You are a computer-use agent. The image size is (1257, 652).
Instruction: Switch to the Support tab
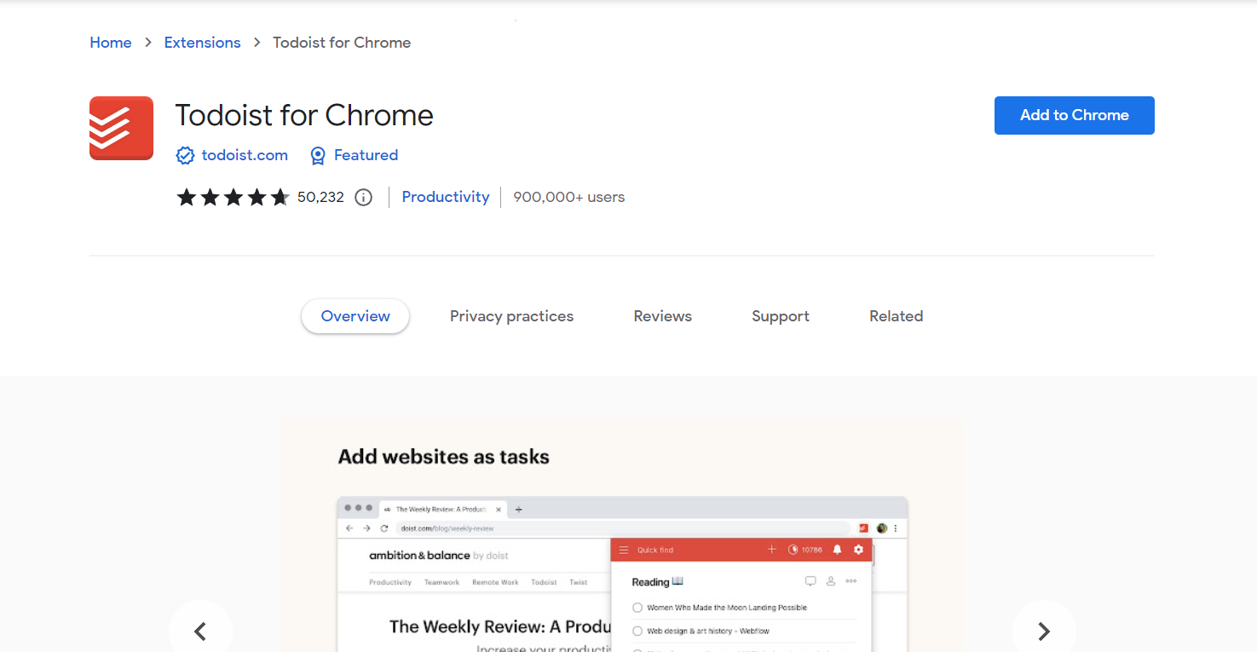[x=781, y=316]
